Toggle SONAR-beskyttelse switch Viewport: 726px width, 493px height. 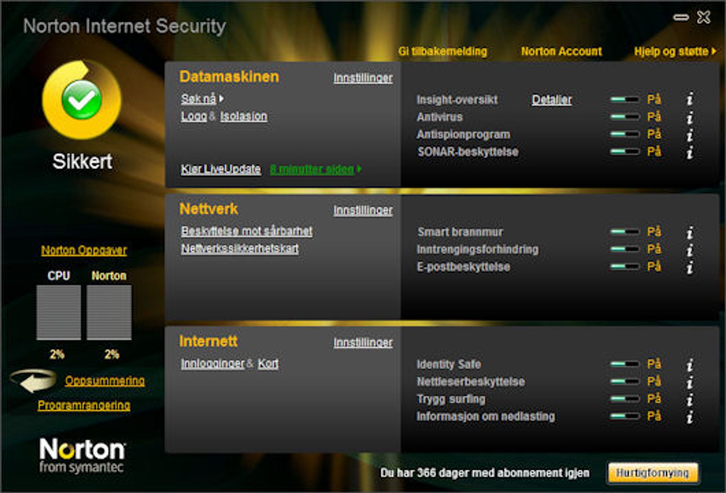pos(624,151)
